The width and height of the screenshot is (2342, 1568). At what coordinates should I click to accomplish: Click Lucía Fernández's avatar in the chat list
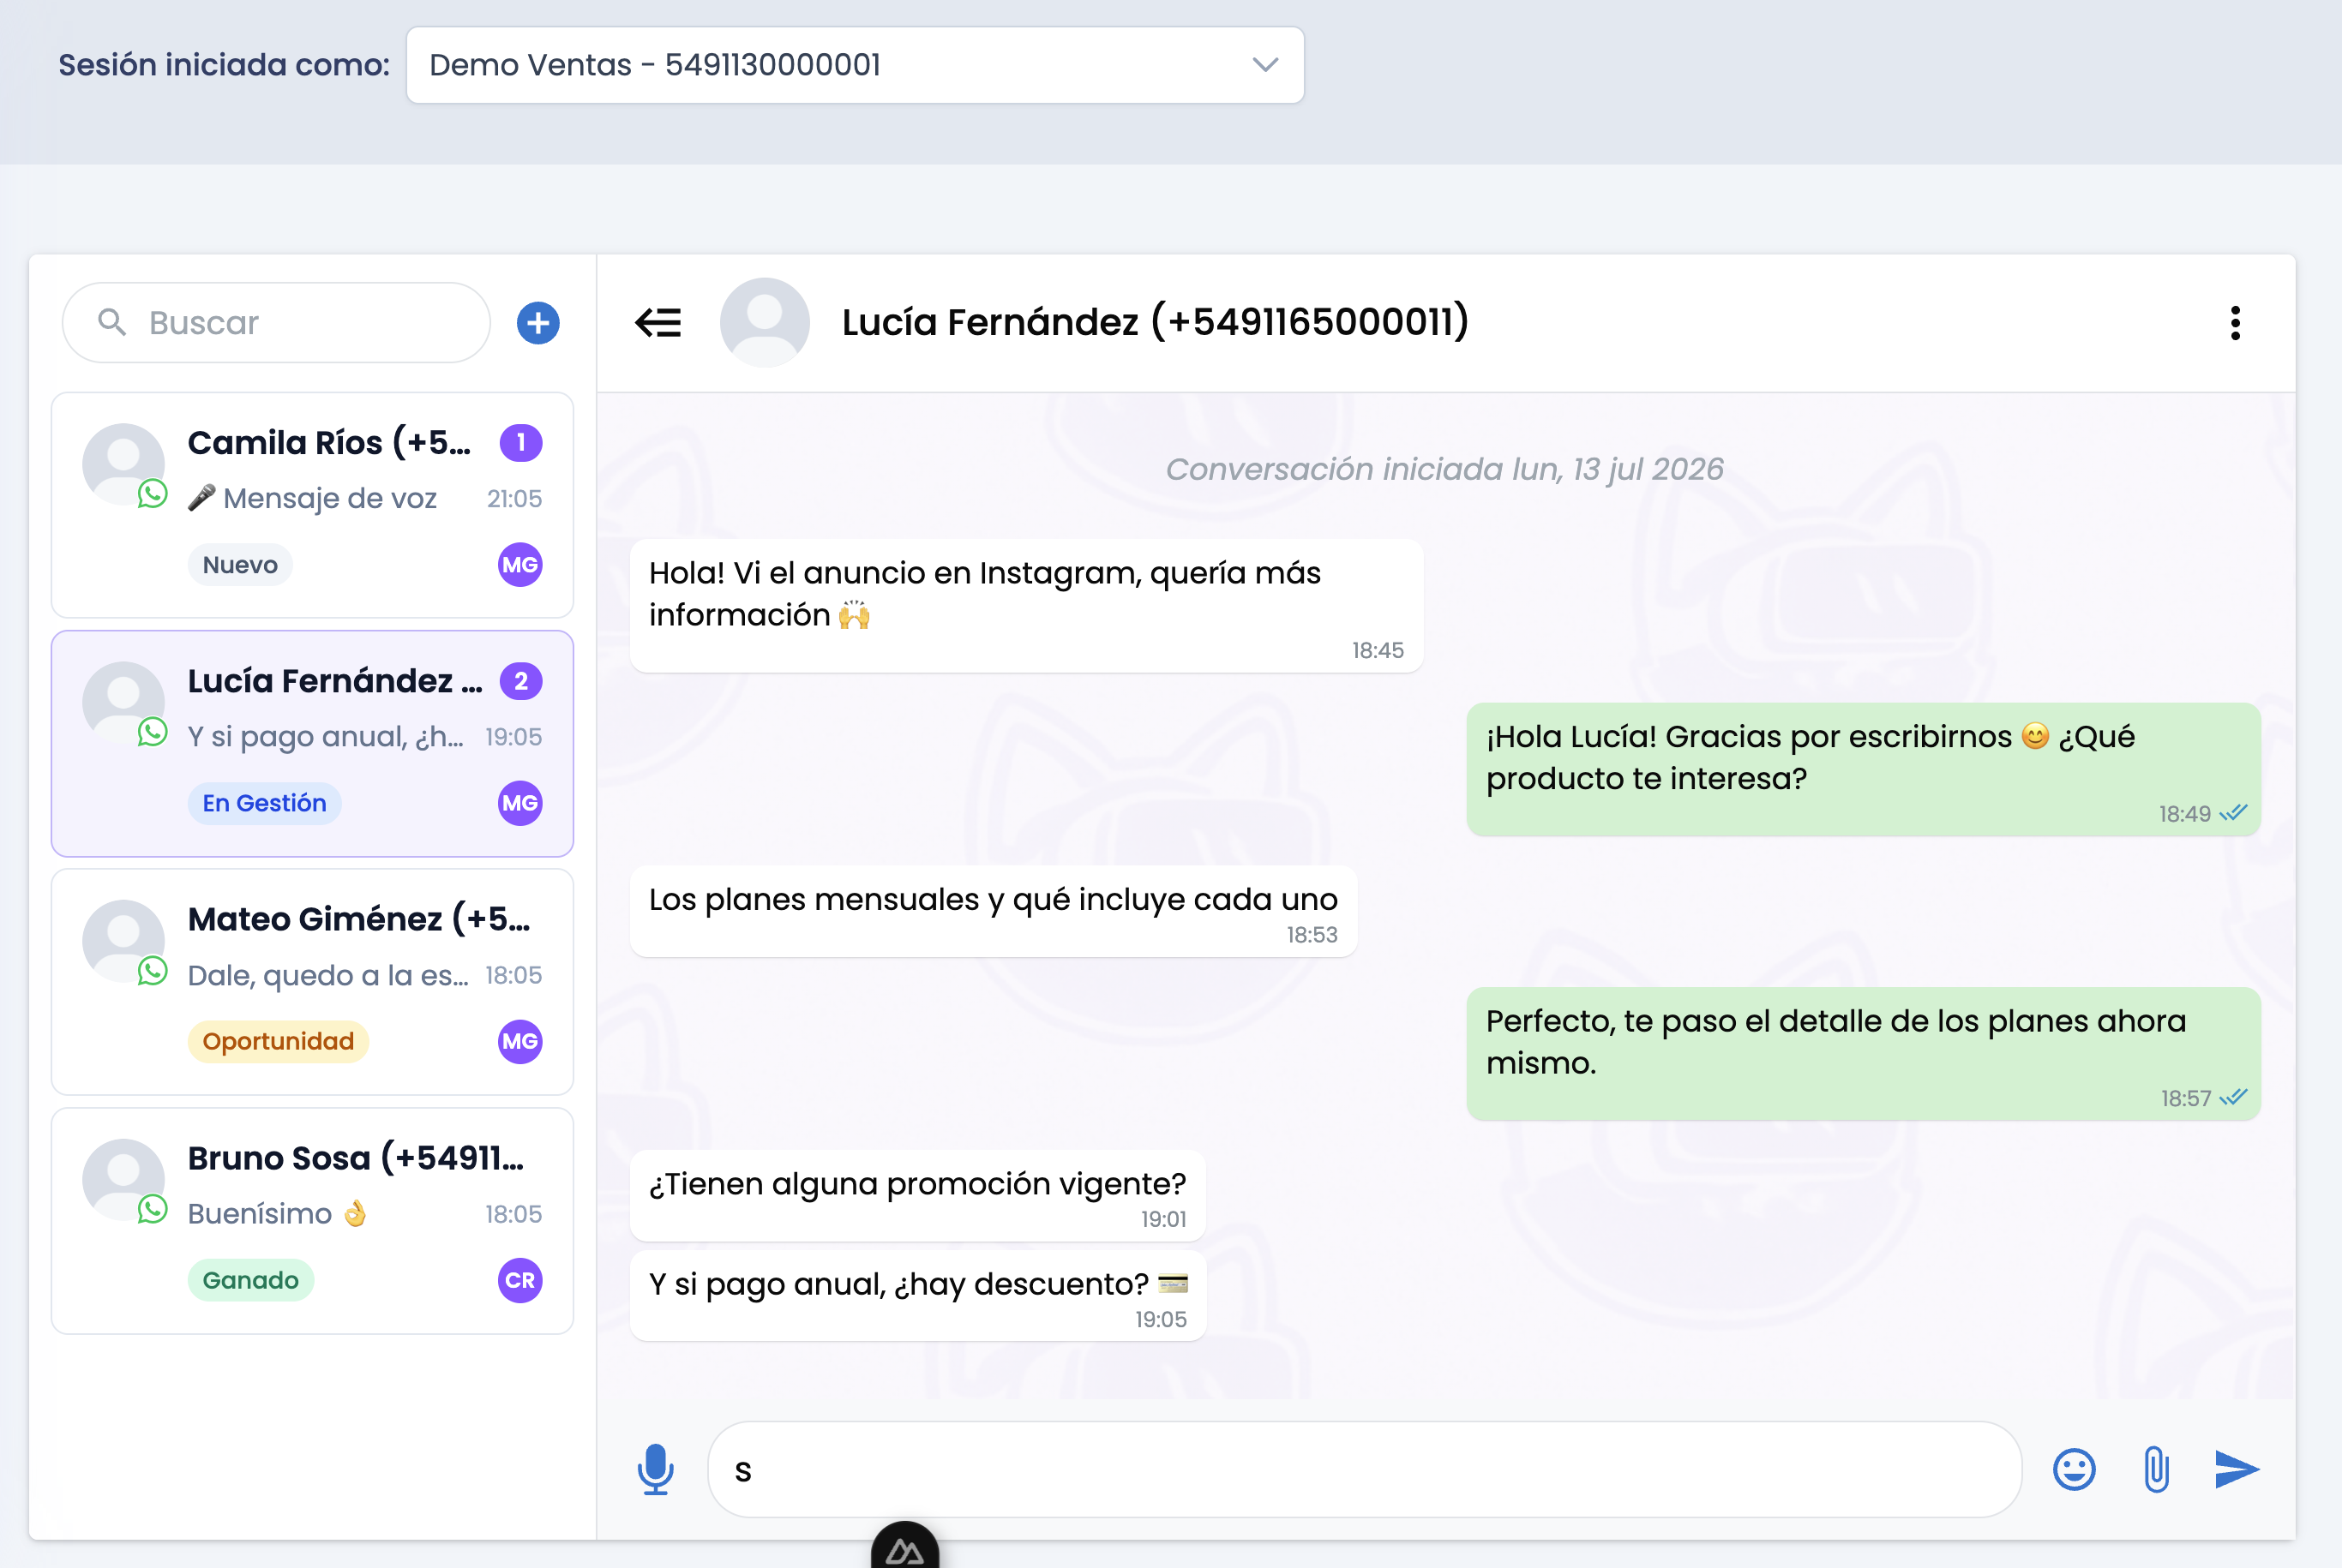(x=124, y=704)
